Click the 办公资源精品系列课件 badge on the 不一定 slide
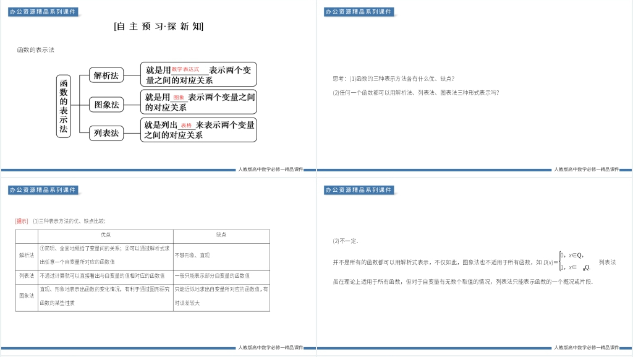The width and height of the screenshot is (633, 357). pyautogui.click(x=359, y=190)
